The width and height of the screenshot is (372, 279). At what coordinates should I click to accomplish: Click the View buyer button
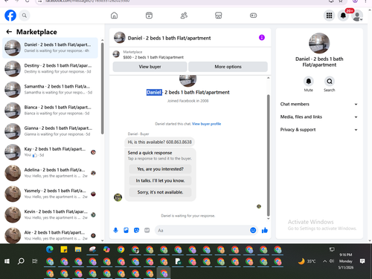pyautogui.click(x=150, y=67)
